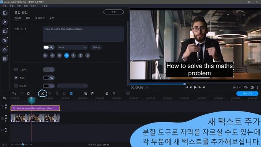Select the crop tool in timeline toolbar
Viewport: 261px width, 147px height.
tap(57, 94)
